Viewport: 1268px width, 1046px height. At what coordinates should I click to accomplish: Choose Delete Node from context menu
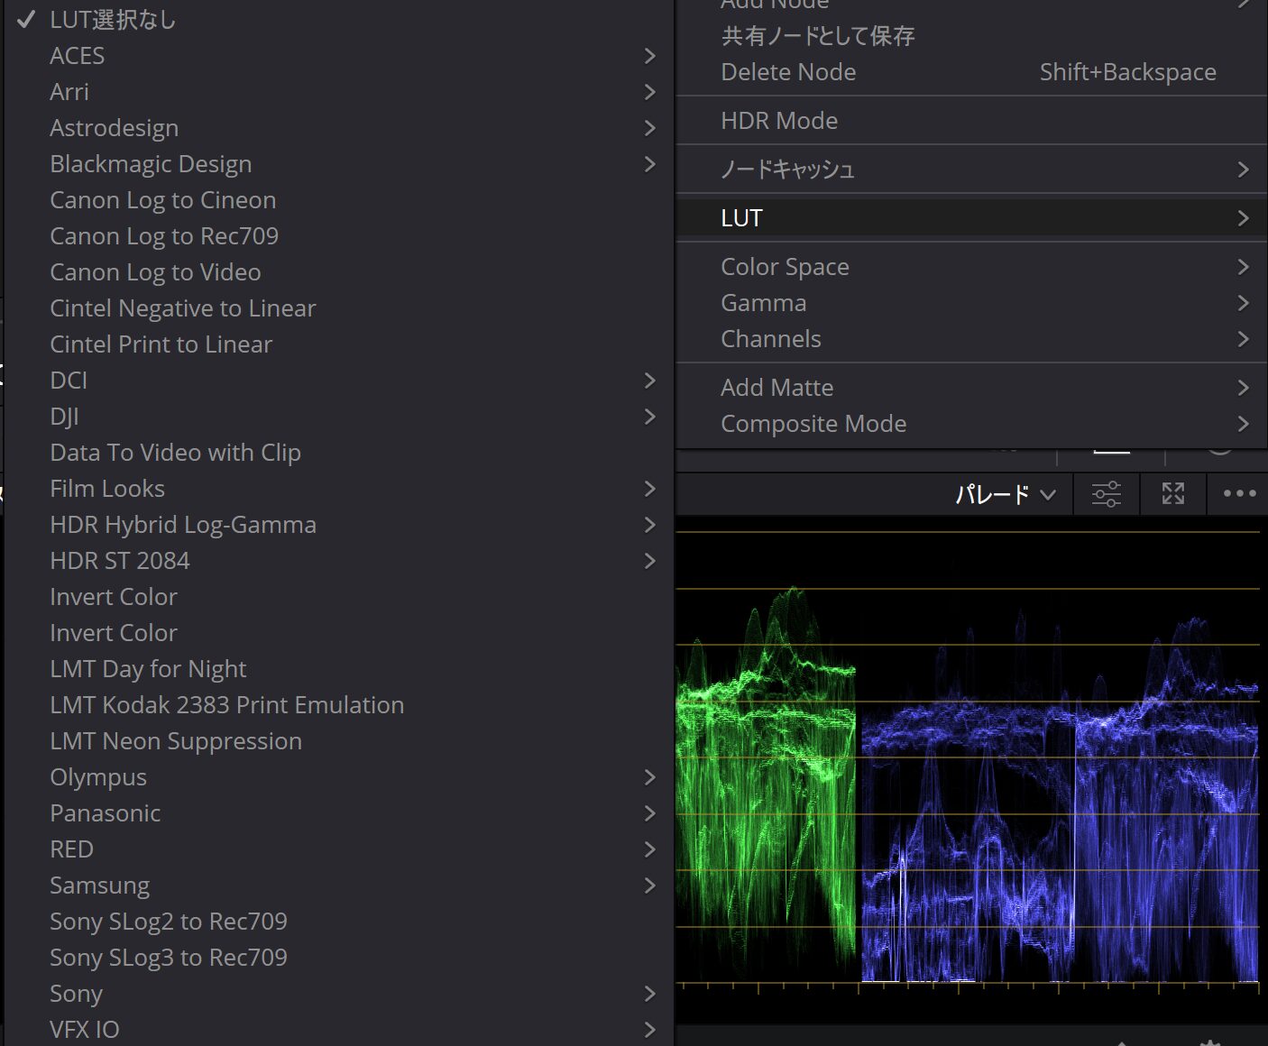[971, 72]
